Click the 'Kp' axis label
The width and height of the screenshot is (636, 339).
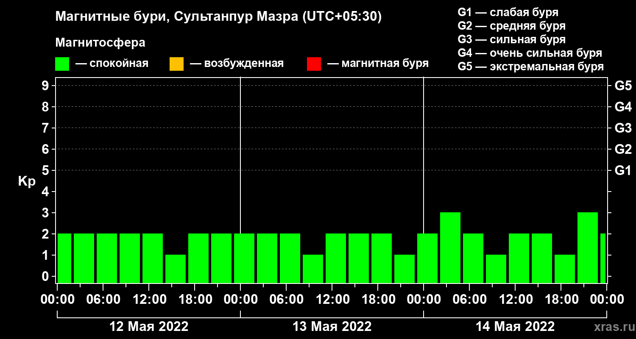(x=27, y=181)
